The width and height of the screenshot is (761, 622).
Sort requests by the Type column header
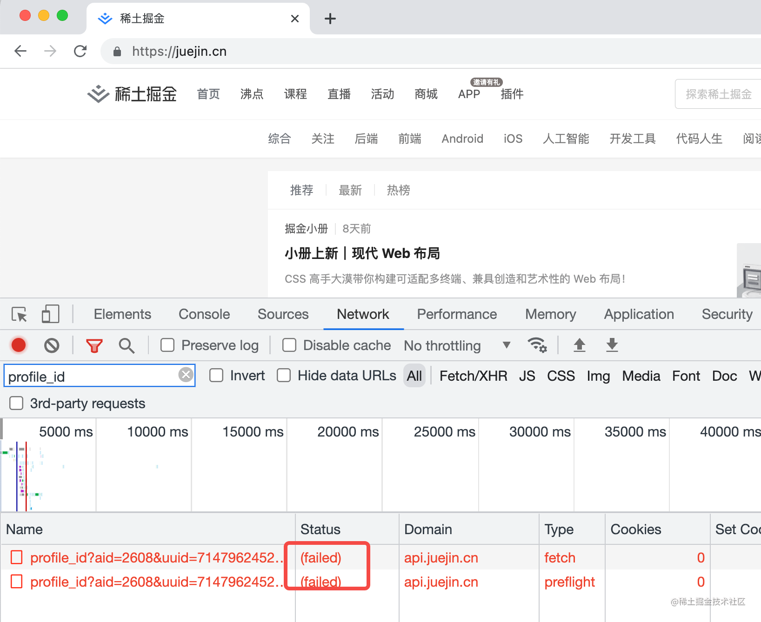click(572, 529)
